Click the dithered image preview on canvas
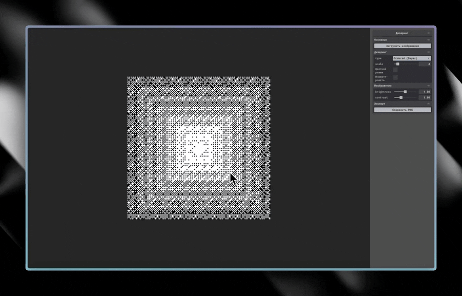462x296 pixels. coord(199,147)
